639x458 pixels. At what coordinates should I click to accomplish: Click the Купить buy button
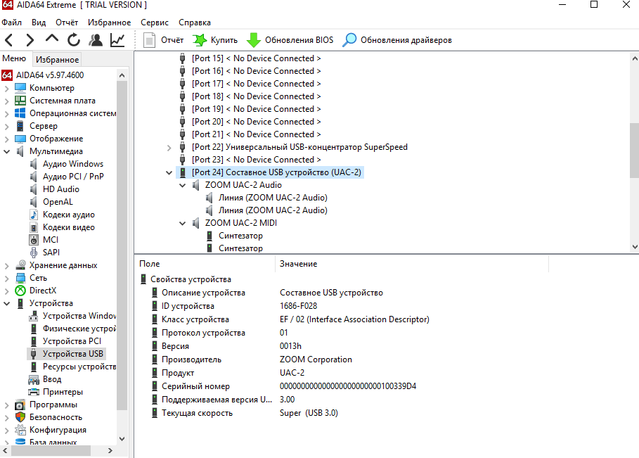point(215,40)
